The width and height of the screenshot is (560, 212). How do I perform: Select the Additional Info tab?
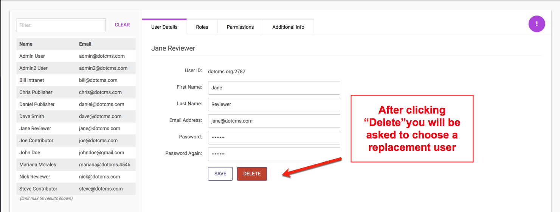coord(288,27)
